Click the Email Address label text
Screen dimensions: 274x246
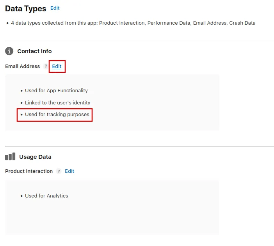(x=23, y=66)
